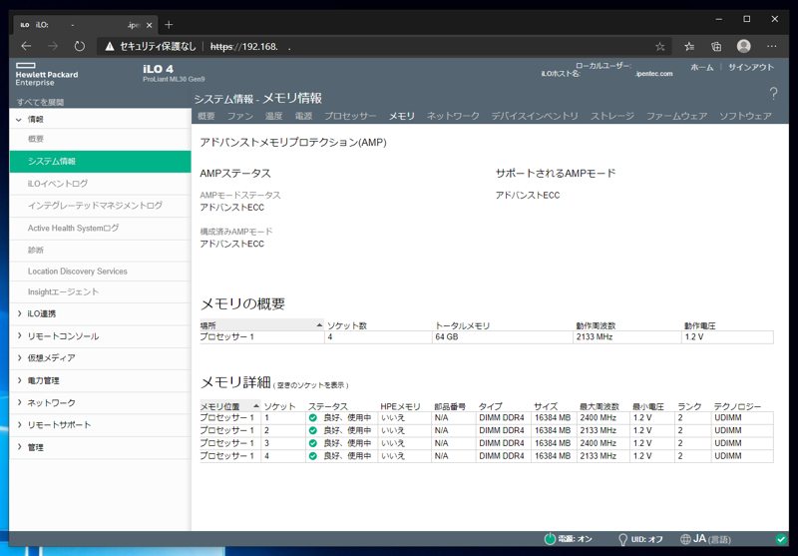Show empty sockets via 空きのソケットを表示
This screenshot has height=556, width=798.
click(x=310, y=385)
